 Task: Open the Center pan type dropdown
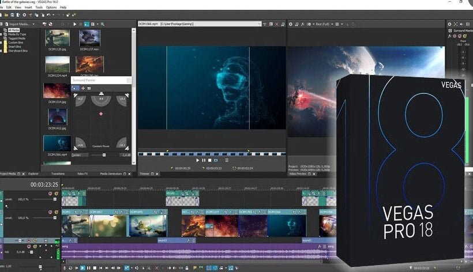[x=80, y=155]
